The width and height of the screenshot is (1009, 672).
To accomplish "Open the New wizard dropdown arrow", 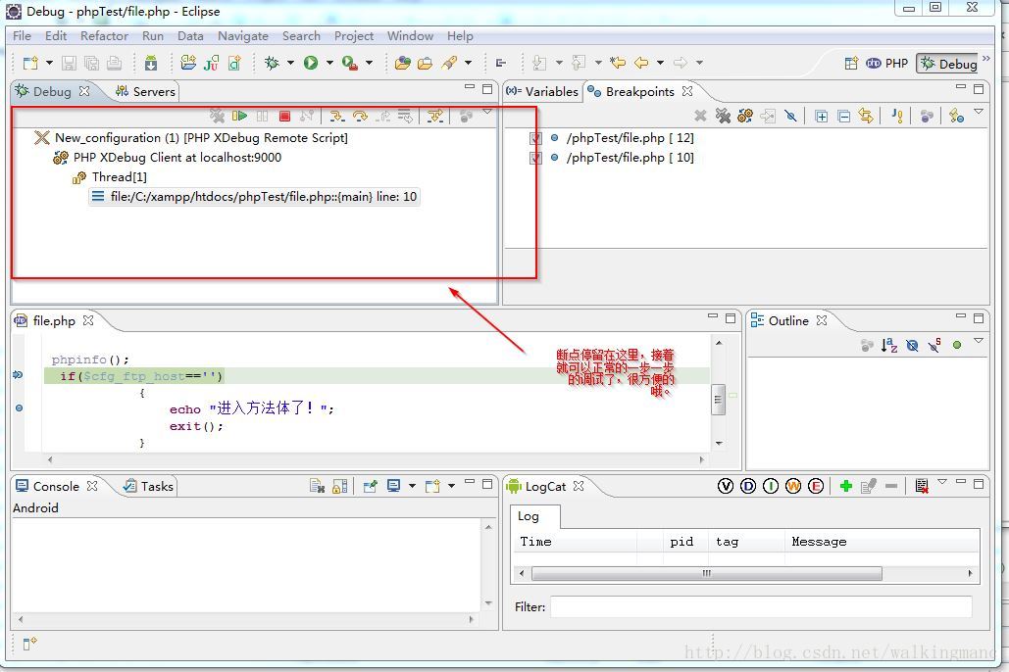I will point(49,63).
